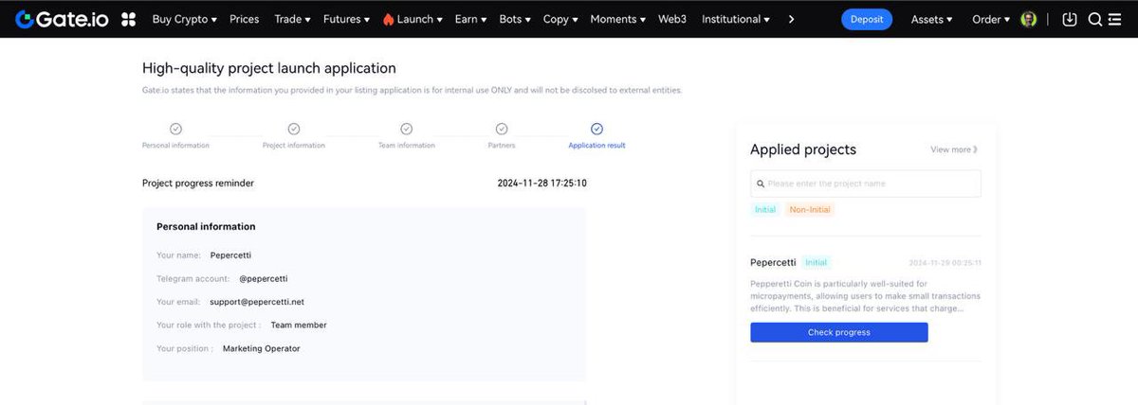Expand the Futures dropdown
Screen dimensions: 1138x405
(346, 19)
